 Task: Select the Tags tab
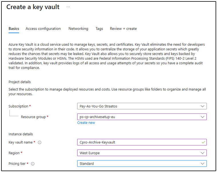(x=99, y=29)
